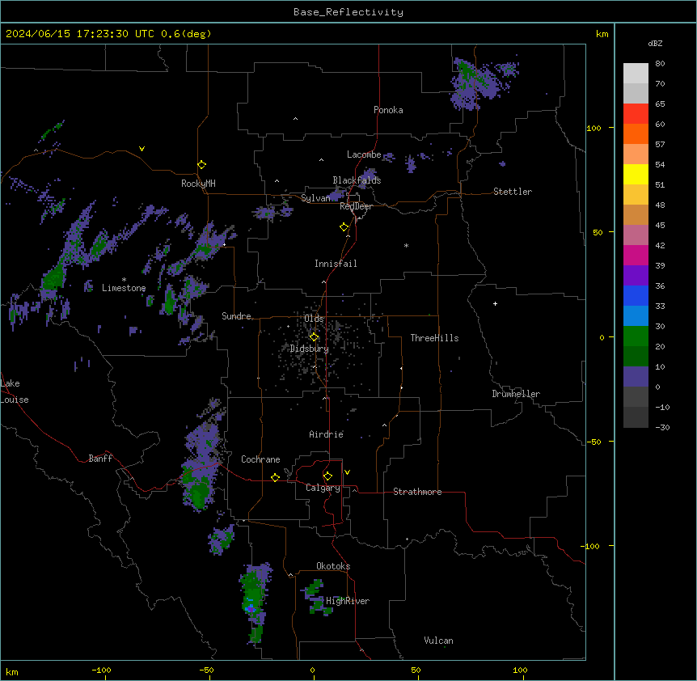The height and width of the screenshot is (681, 697).
Task: Pick the red 60-65 dBZ legend swatch
Action: coord(636,114)
